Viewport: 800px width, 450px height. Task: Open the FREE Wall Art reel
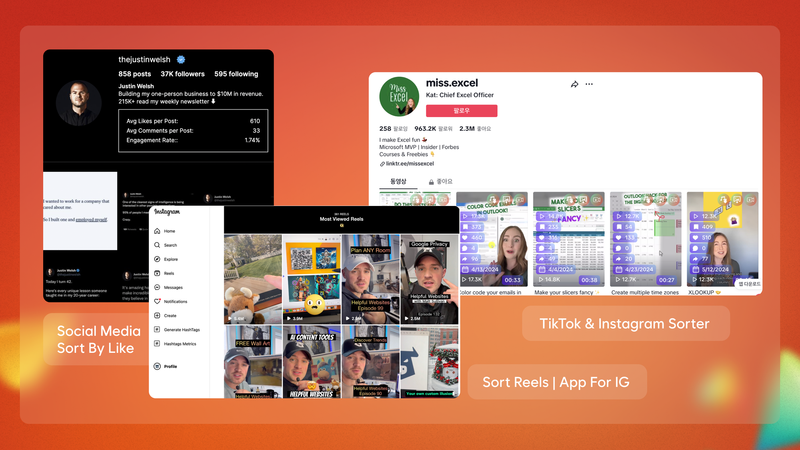click(253, 362)
